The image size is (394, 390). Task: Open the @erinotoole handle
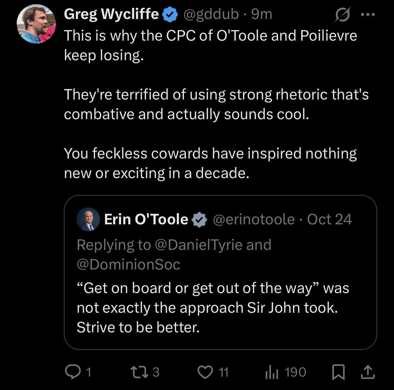point(254,219)
